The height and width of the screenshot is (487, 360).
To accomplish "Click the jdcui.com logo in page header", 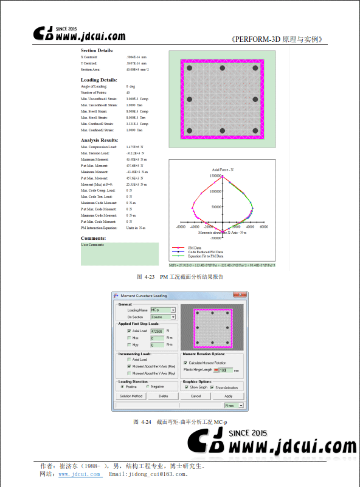I will 79,33.
